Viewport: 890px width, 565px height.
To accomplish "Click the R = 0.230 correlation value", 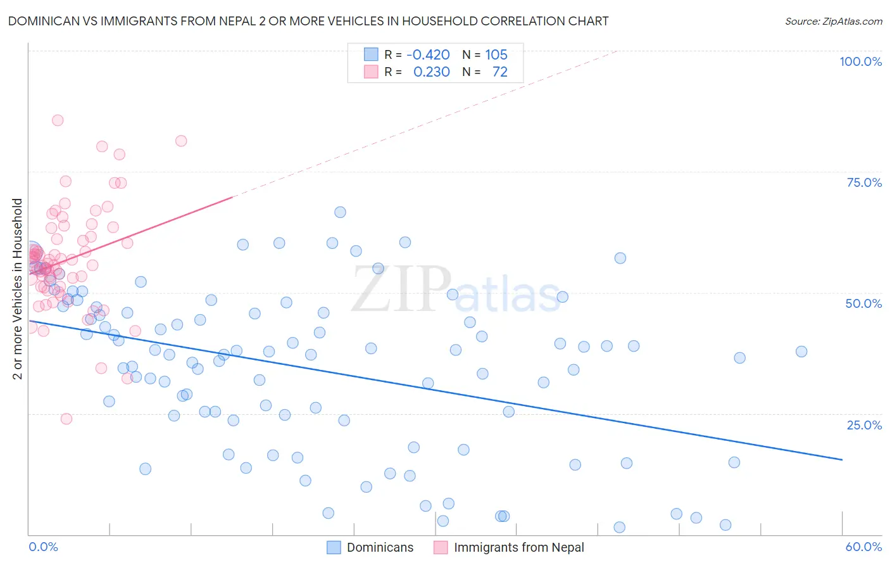I will [417, 72].
